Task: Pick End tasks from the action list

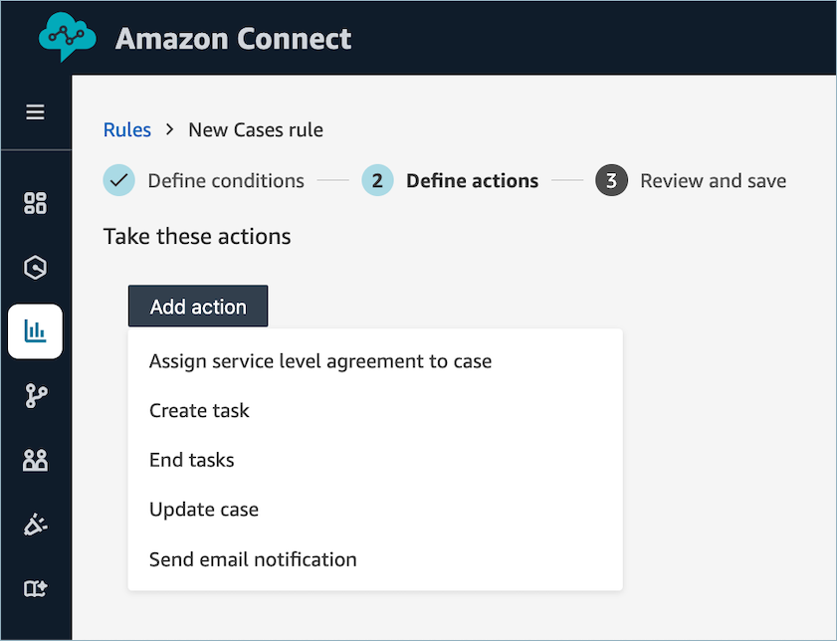Action: coord(192,460)
